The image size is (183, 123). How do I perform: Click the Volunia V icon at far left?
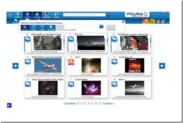[11, 15]
